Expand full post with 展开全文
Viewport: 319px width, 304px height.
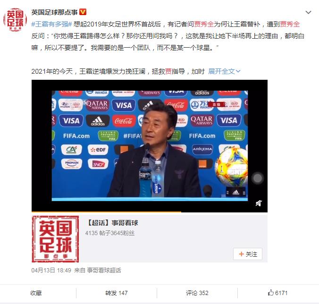[x=222, y=71]
